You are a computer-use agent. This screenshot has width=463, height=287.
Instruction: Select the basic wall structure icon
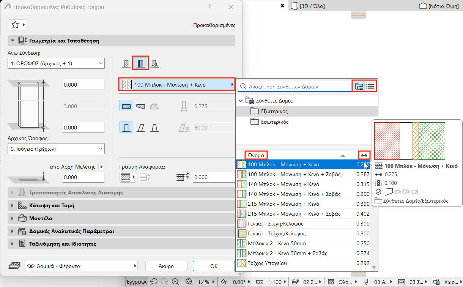pos(126,63)
